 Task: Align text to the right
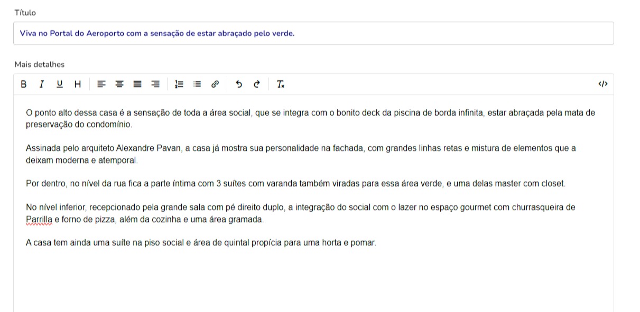click(155, 84)
